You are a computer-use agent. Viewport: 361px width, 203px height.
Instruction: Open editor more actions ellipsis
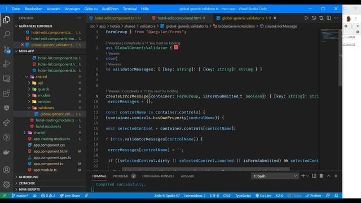pyautogui.click(x=336, y=18)
